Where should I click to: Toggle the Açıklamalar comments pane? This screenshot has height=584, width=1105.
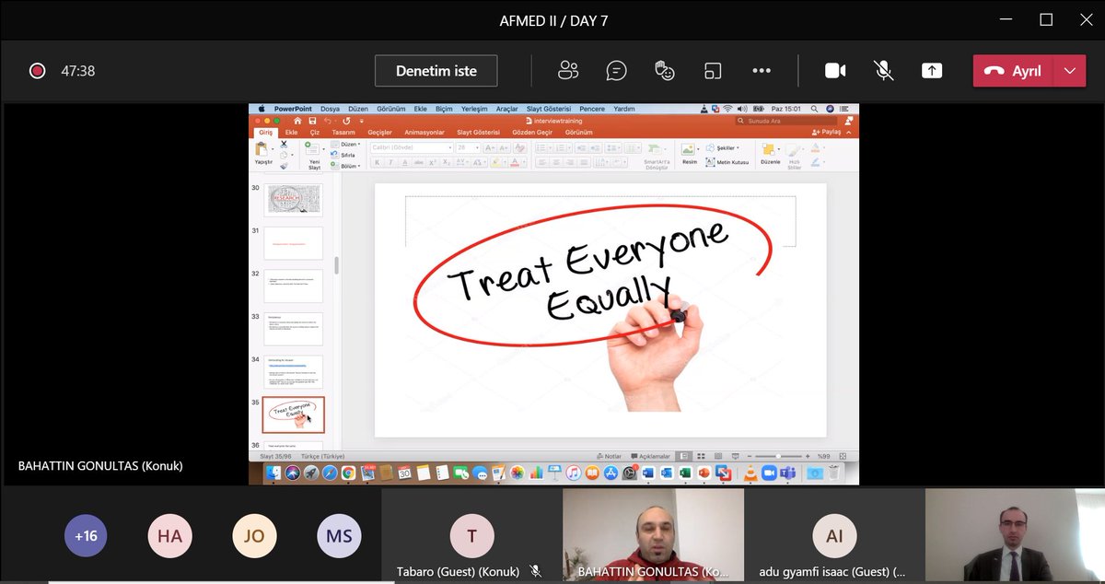[652, 456]
